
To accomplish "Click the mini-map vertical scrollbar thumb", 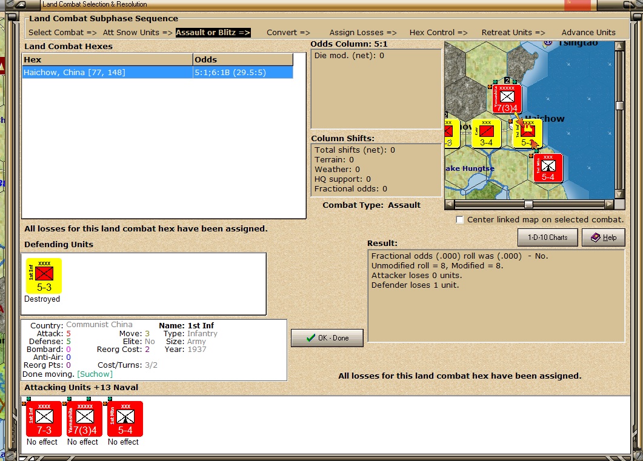I will click(619, 105).
